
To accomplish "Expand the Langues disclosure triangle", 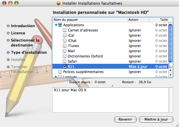I will point(56,76).
